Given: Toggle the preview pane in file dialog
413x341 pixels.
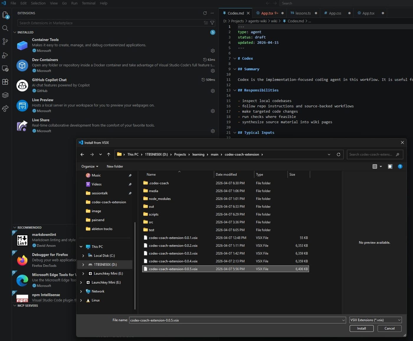Looking at the screenshot, I should tap(390, 166).
